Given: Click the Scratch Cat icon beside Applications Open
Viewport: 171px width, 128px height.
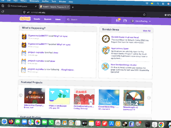Looking at the screenshot, I should point(105,50).
